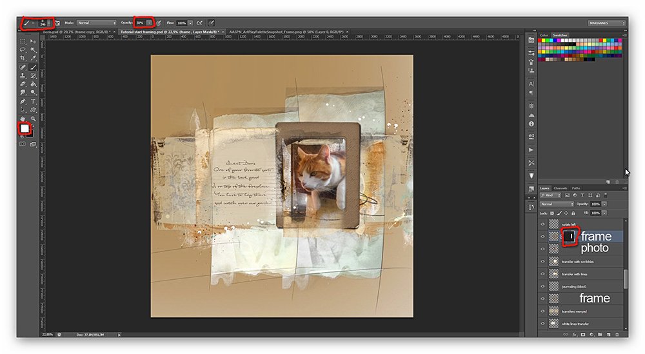
Task: Open the Info panel icon
Action: (x=531, y=124)
